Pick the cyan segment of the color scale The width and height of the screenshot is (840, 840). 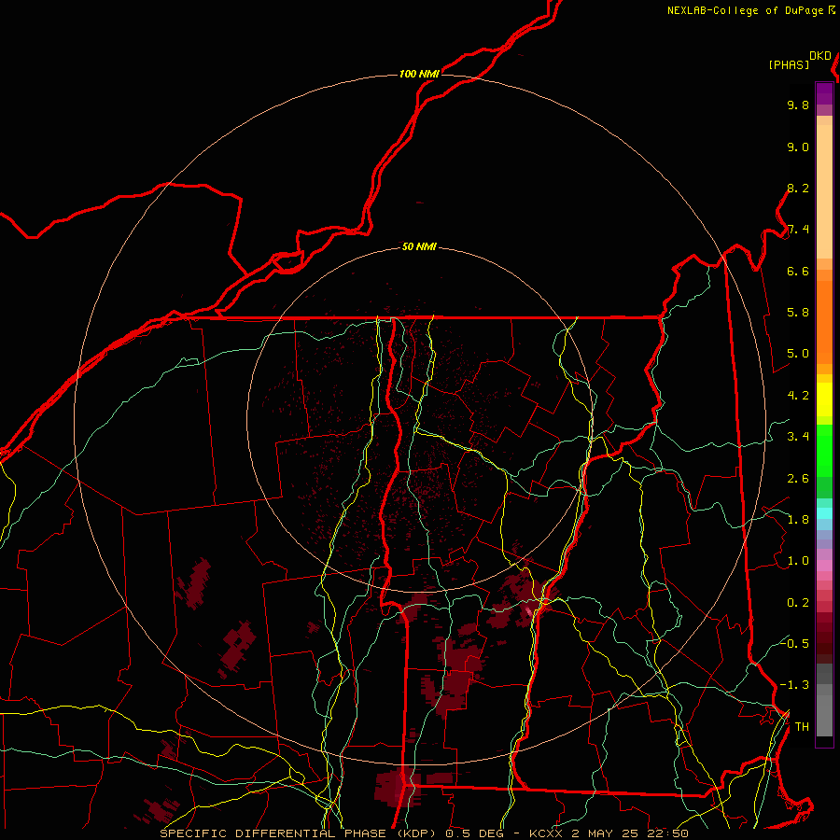[824, 513]
